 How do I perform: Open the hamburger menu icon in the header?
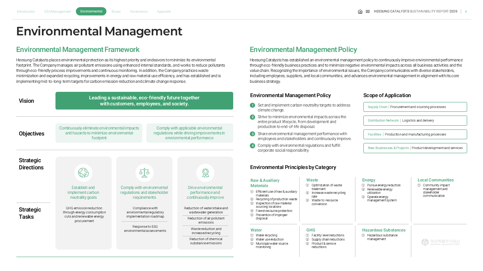pos(368,12)
